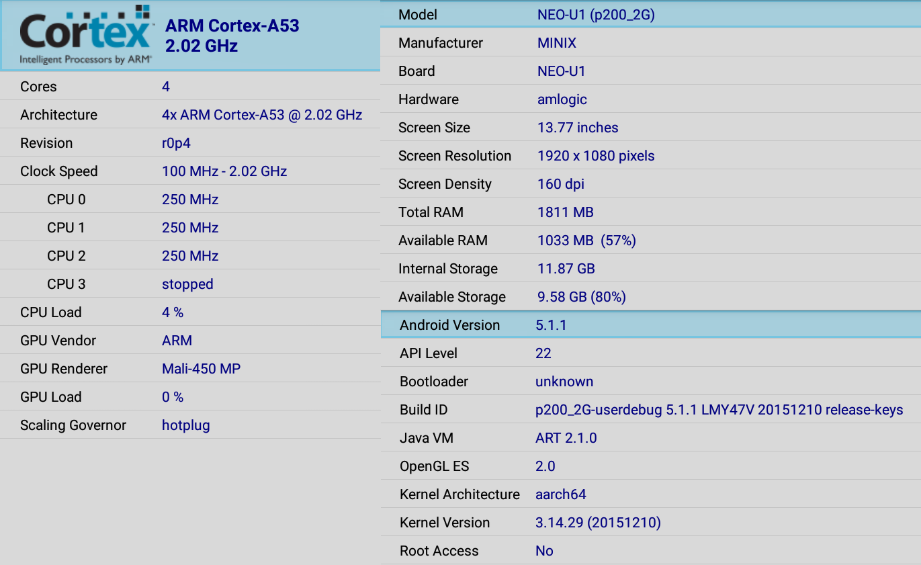Click CPU 0 frequency entry
921x565 pixels.
pyautogui.click(x=190, y=199)
